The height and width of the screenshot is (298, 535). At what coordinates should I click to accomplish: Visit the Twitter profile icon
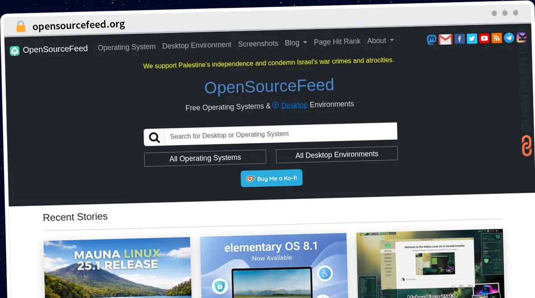point(472,39)
